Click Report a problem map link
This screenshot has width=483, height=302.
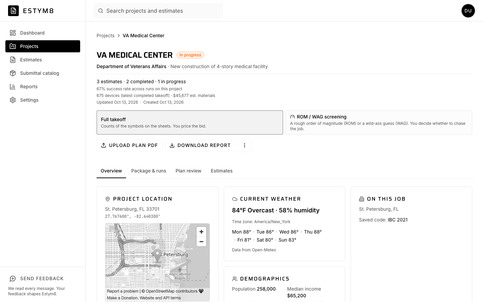(123, 291)
